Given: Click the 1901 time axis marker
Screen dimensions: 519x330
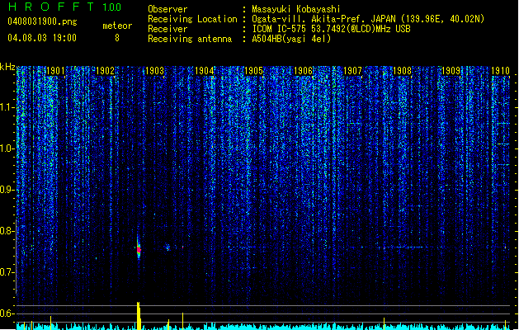Looking at the screenshot, I should 55,71.
